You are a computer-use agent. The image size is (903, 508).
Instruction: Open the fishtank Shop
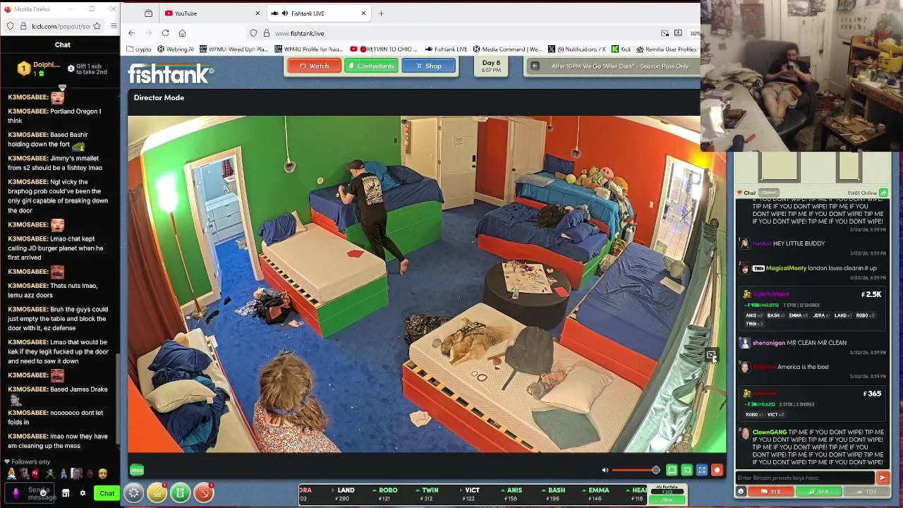(x=428, y=66)
